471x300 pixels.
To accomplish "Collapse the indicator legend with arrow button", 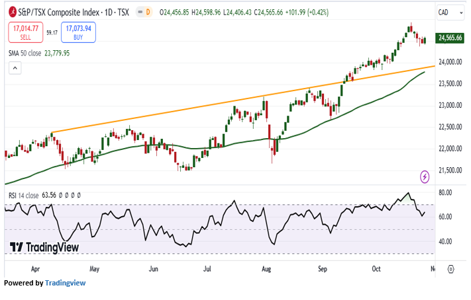I will 15,67.
